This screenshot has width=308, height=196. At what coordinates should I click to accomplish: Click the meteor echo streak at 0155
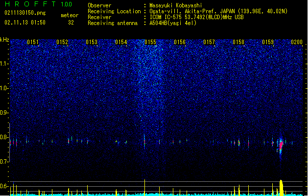pos(144,141)
